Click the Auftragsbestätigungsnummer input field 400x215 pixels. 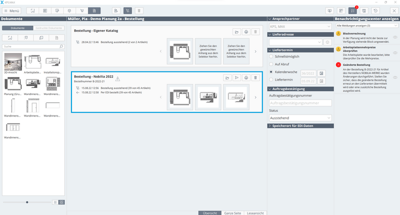[x=300, y=102]
